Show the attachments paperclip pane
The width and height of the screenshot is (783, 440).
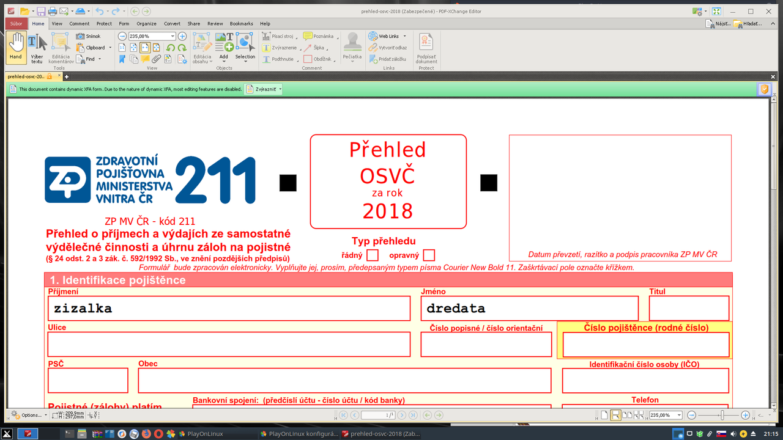157,59
